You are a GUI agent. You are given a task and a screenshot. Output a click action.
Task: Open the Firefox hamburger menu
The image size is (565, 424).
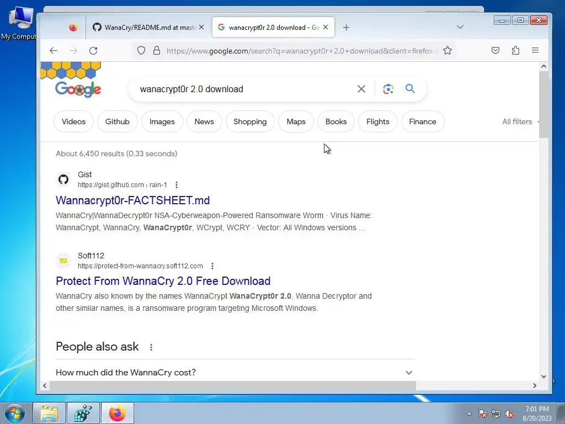coord(535,50)
